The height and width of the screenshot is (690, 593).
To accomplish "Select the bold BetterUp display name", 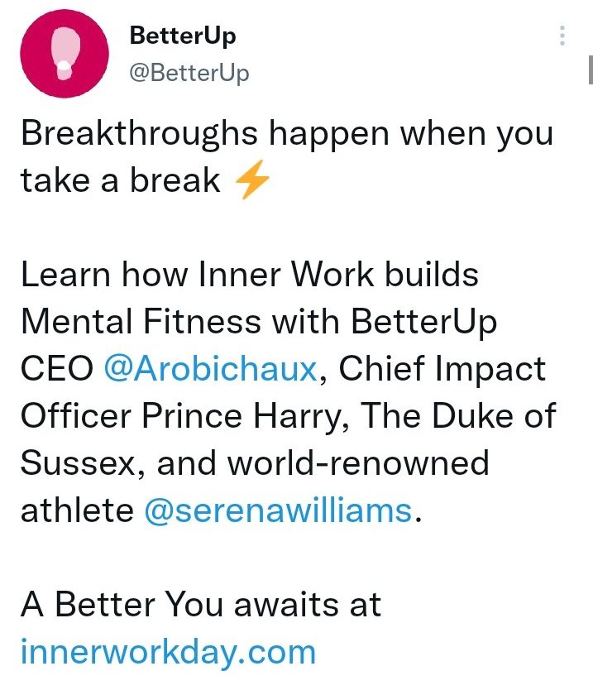I will pyautogui.click(x=183, y=36).
